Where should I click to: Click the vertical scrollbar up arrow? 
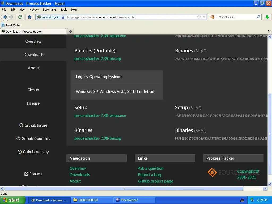[270, 37]
